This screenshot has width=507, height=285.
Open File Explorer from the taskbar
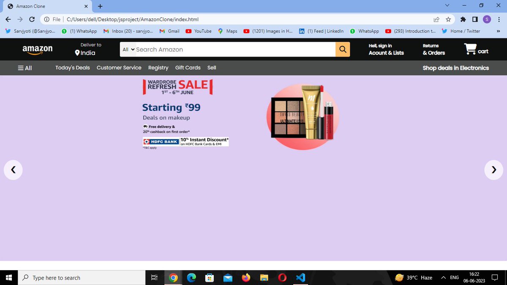264,278
